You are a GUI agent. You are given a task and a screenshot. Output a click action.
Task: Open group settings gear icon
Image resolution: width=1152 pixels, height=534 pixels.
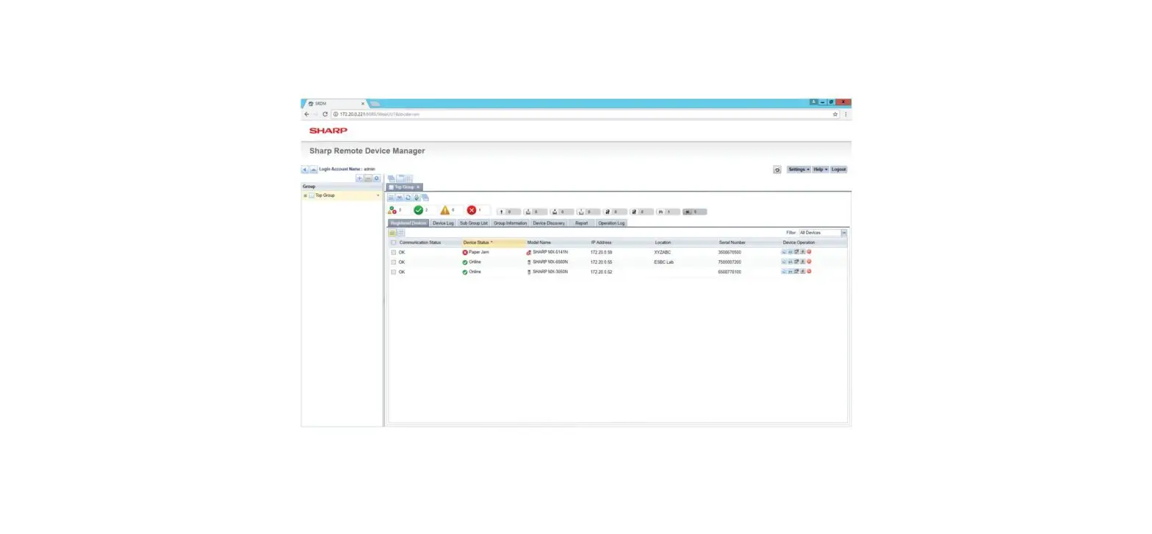pyautogui.click(x=377, y=178)
